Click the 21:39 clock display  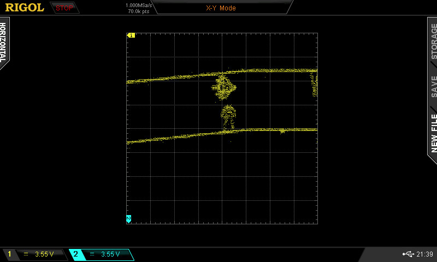(425, 254)
